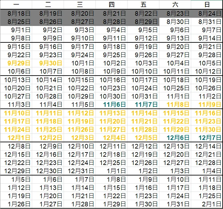The image size is (223, 209).
Task: Click the 9月5日 cell
Action: (143, 30)
